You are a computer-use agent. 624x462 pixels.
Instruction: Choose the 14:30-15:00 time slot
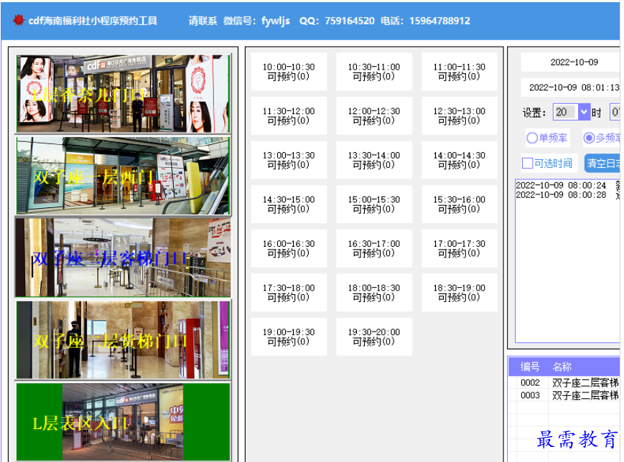click(x=289, y=204)
